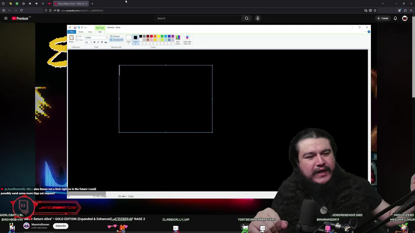Click Edit with Paint 3D
The image size is (415, 233).
click(x=187, y=40)
